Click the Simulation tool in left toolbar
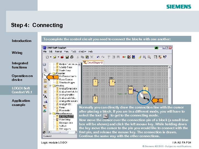The height and width of the screenshot is (149, 199). 44,107
